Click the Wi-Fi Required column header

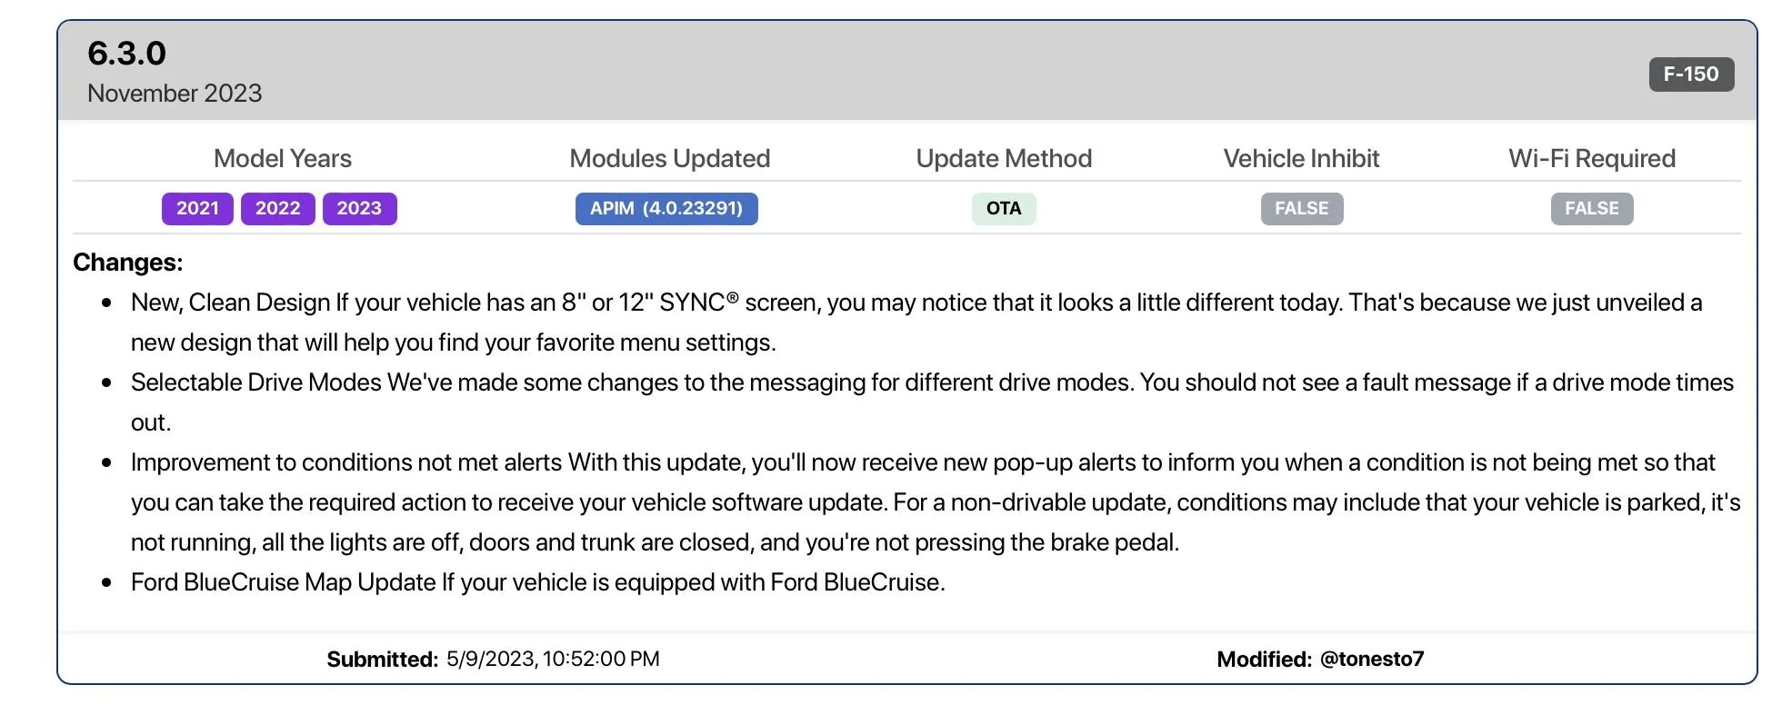pyautogui.click(x=1591, y=158)
